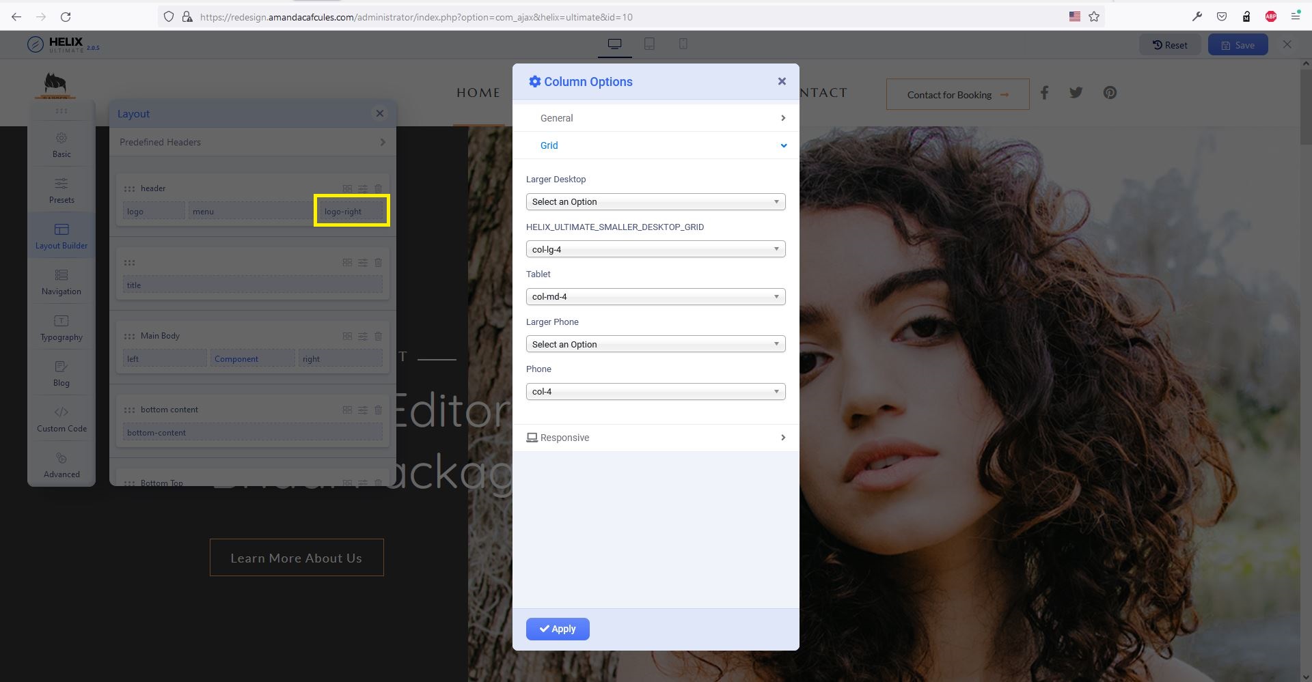Select the Navigation sidebar item
This screenshot has width=1312, height=682.
(61, 281)
